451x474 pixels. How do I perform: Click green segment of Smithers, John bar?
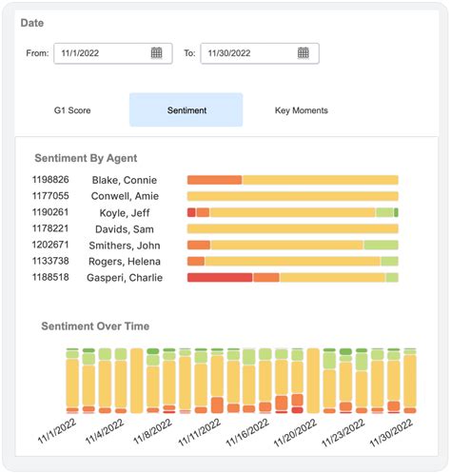click(x=382, y=245)
